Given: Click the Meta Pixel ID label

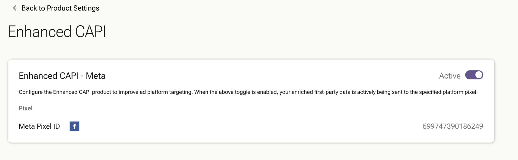Looking at the screenshot, I should [39, 126].
